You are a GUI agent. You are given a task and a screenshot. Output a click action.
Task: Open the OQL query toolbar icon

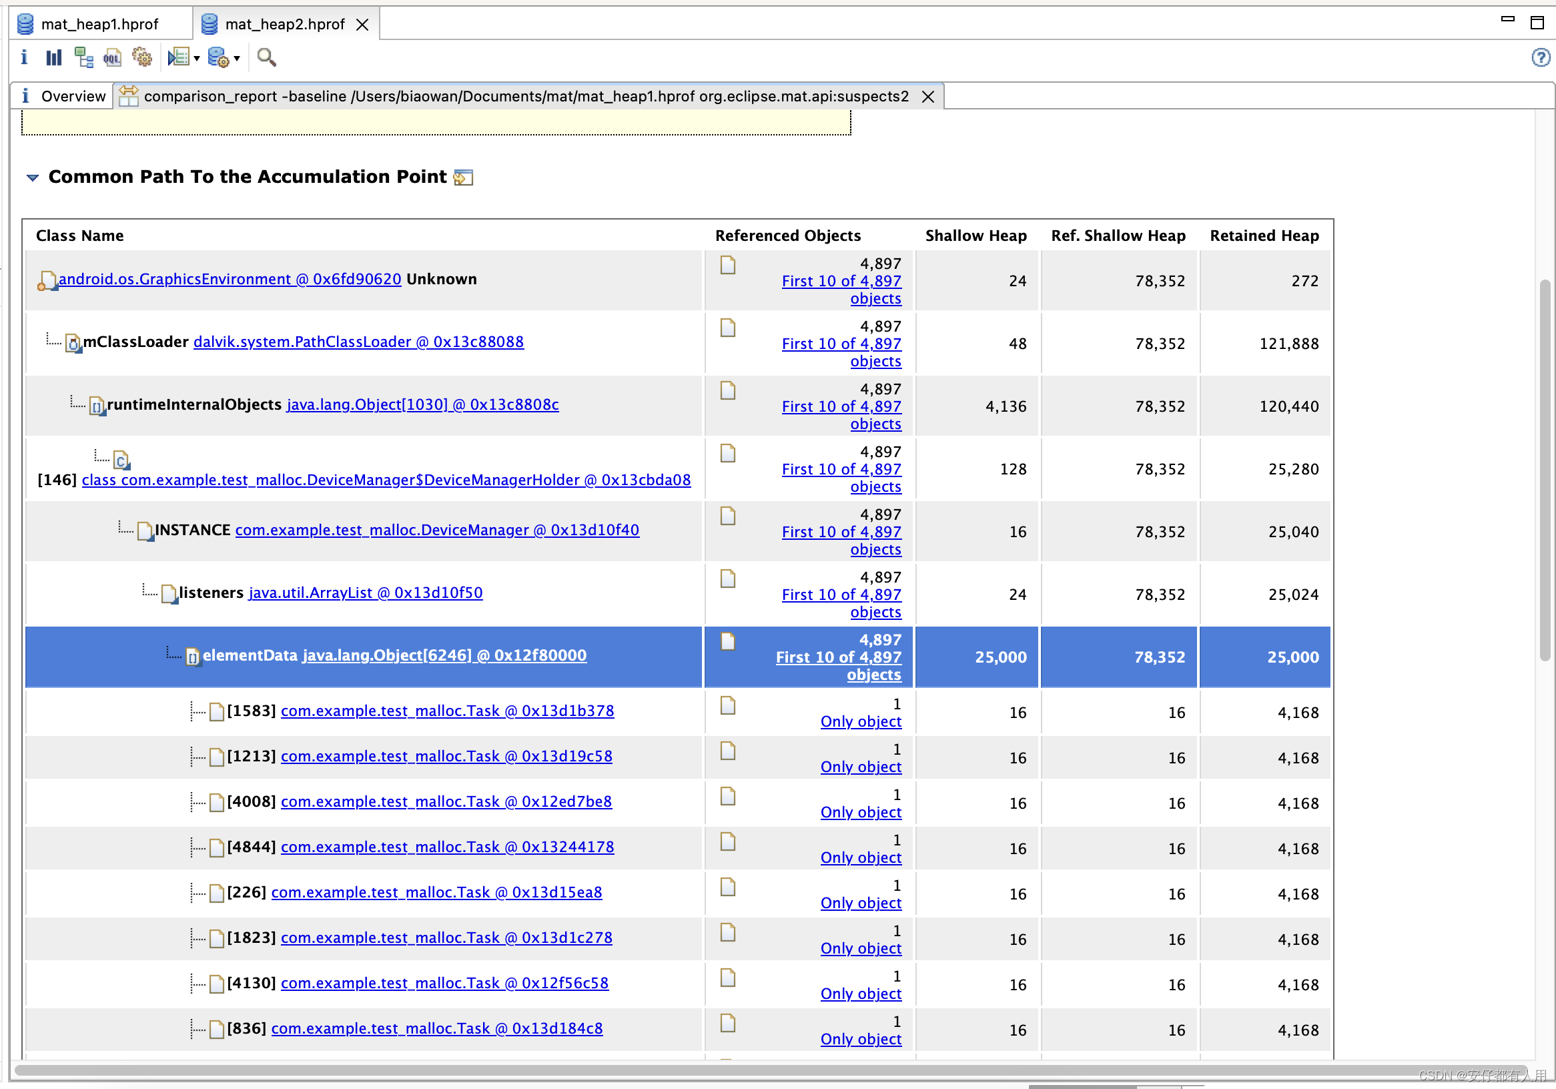coord(113,57)
